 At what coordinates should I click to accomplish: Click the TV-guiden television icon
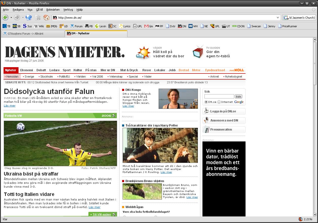click(198, 52)
